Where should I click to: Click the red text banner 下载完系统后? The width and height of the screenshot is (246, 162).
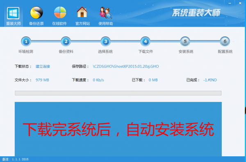[118, 129]
